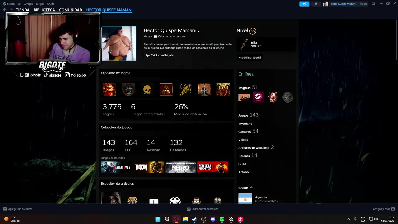Click Agregar un producto
The height and width of the screenshot is (224, 398).
(x=18, y=209)
